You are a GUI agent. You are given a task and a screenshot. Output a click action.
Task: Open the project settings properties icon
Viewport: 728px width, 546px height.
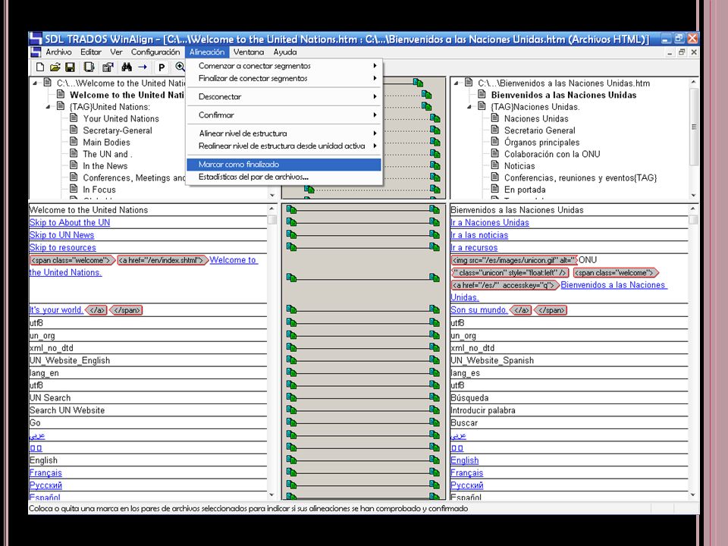click(x=108, y=67)
